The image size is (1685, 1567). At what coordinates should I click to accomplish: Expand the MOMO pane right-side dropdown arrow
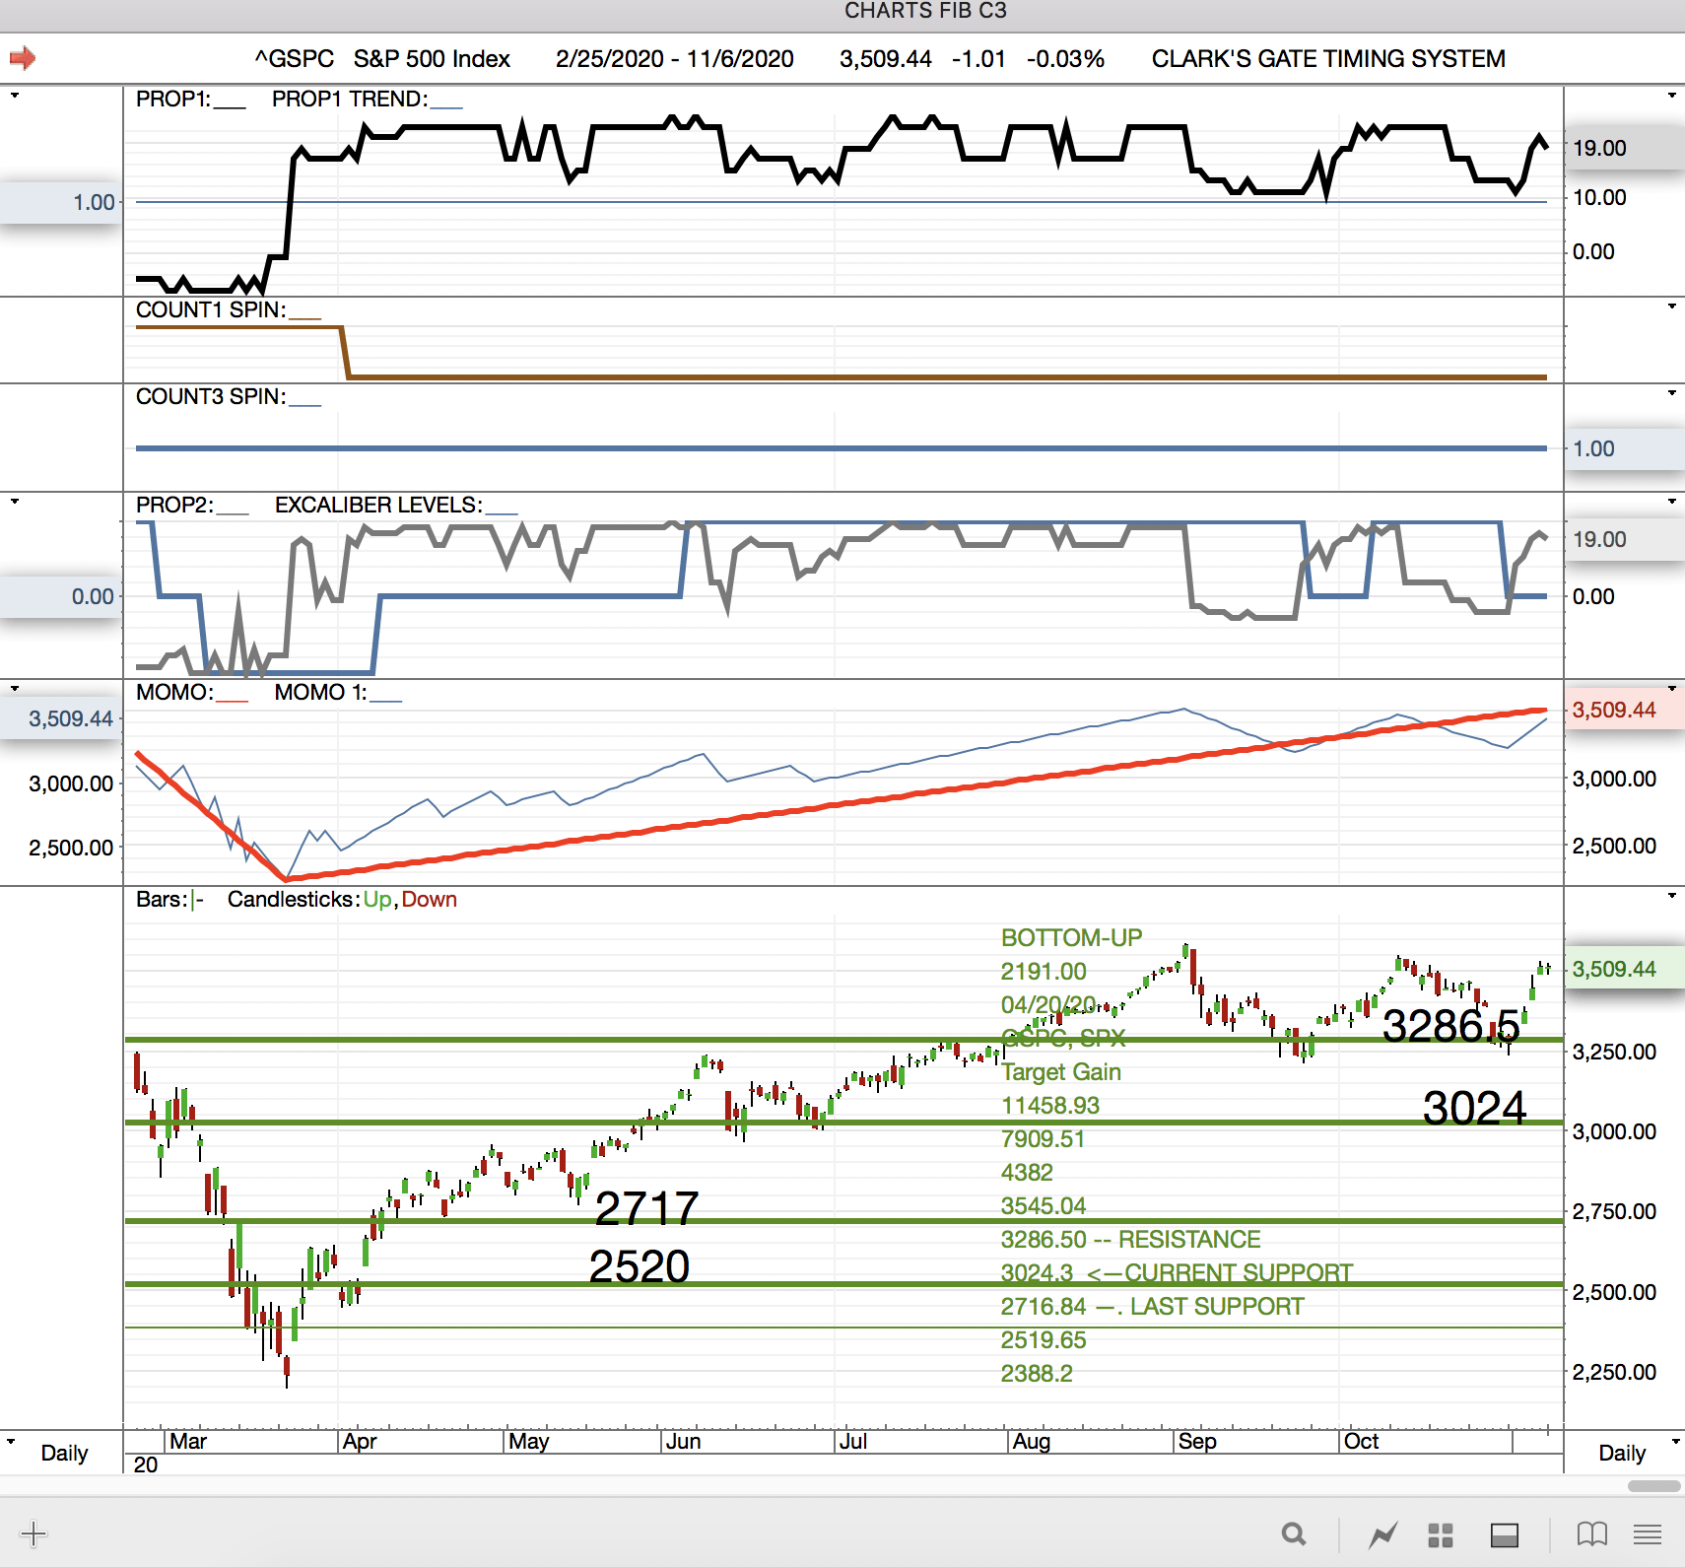pyautogui.click(x=1671, y=688)
